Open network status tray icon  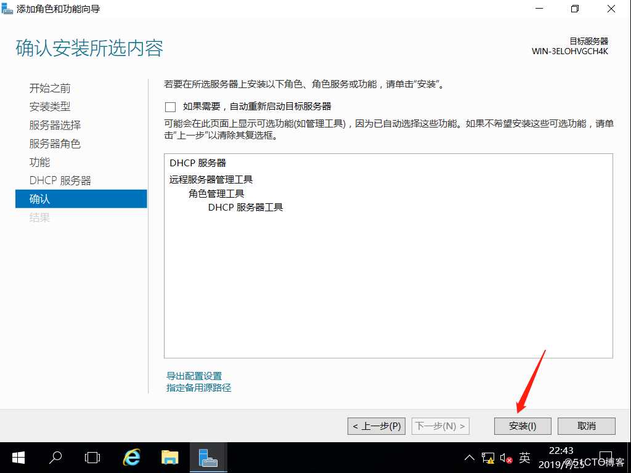pyautogui.click(x=488, y=458)
